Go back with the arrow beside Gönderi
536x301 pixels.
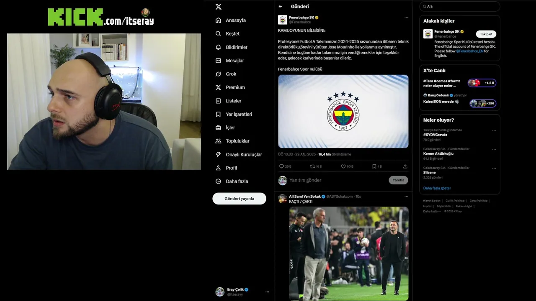pyautogui.click(x=281, y=6)
